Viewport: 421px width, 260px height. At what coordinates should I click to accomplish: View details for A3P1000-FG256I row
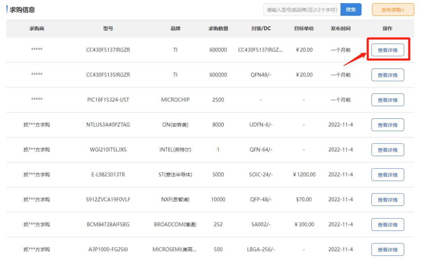point(387,249)
